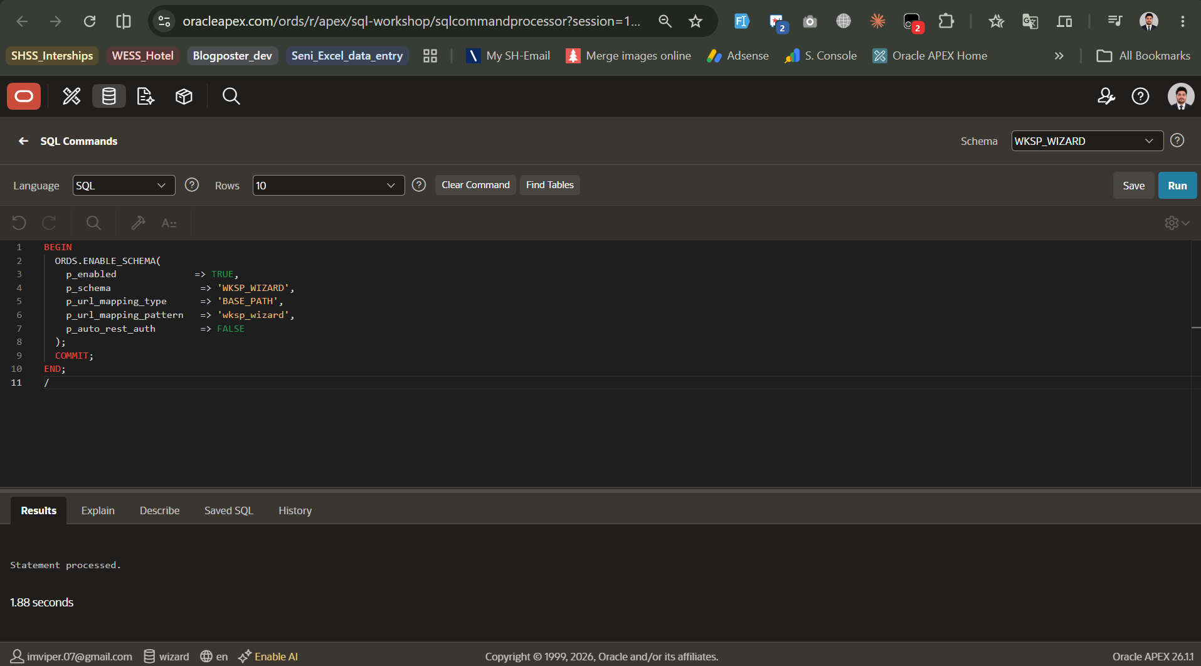Click the Rows help icon
Viewport: 1201px width, 666px height.
click(x=419, y=185)
